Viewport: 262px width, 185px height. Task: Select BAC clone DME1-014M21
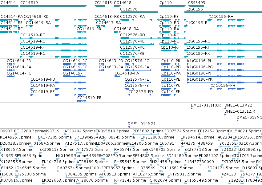coord(142,124)
